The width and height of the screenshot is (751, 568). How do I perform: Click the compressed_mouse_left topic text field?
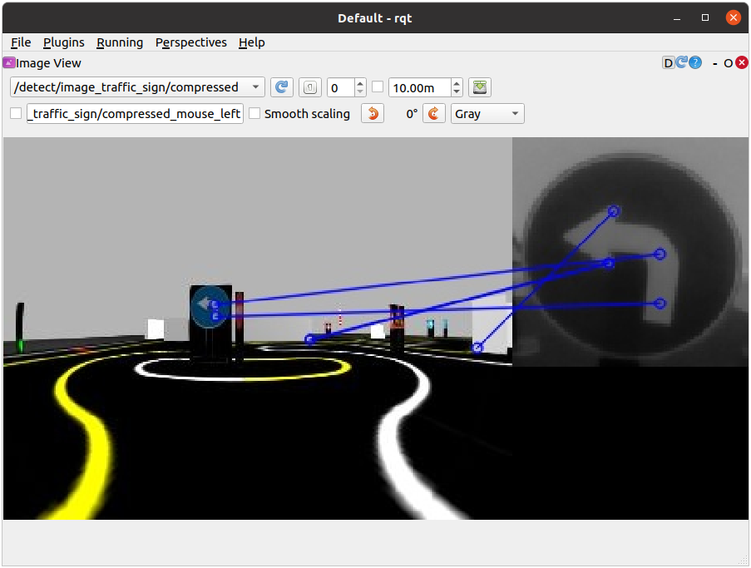135,114
